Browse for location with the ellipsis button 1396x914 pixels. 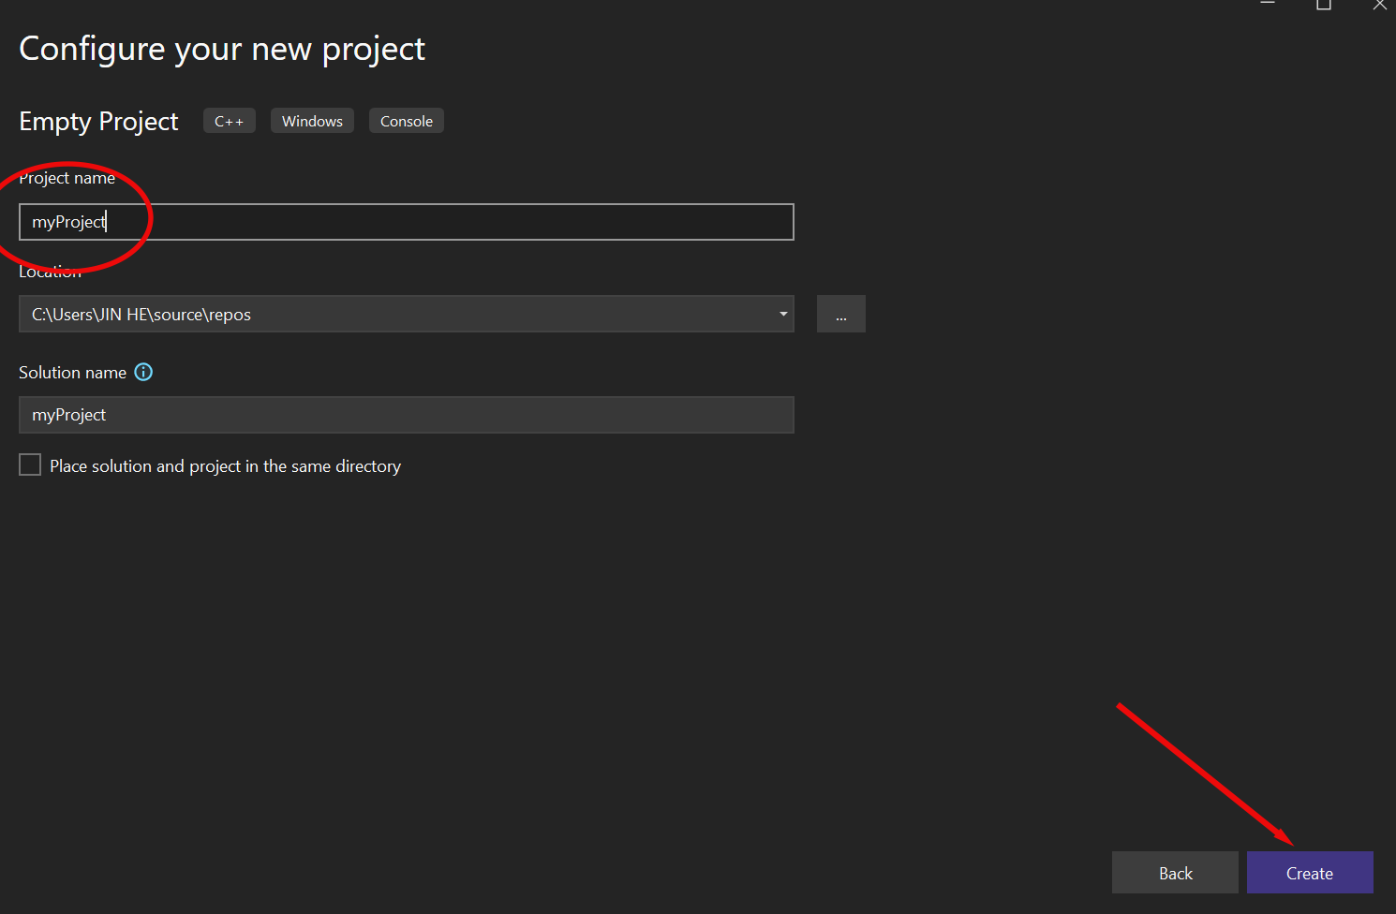840,315
